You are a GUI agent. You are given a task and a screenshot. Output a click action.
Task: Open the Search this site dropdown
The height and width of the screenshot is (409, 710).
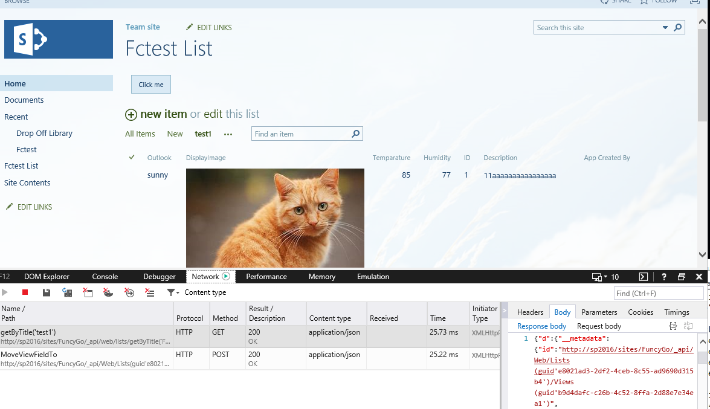(x=665, y=27)
